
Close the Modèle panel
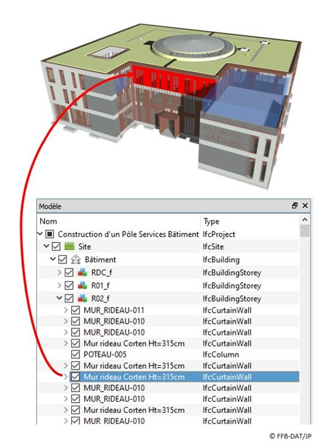click(x=305, y=206)
